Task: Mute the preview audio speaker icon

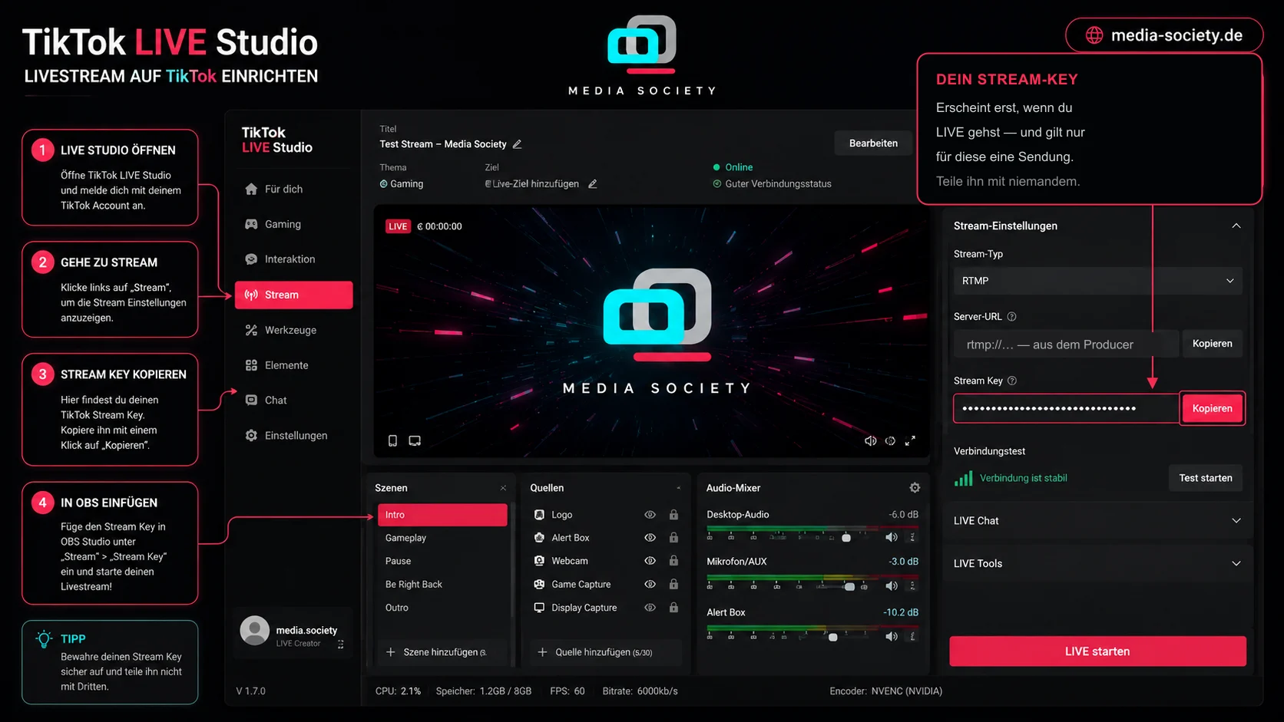Action: tap(870, 440)
